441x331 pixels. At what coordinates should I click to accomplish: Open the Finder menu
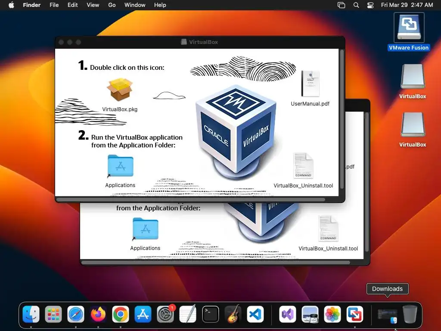[32, 5]
